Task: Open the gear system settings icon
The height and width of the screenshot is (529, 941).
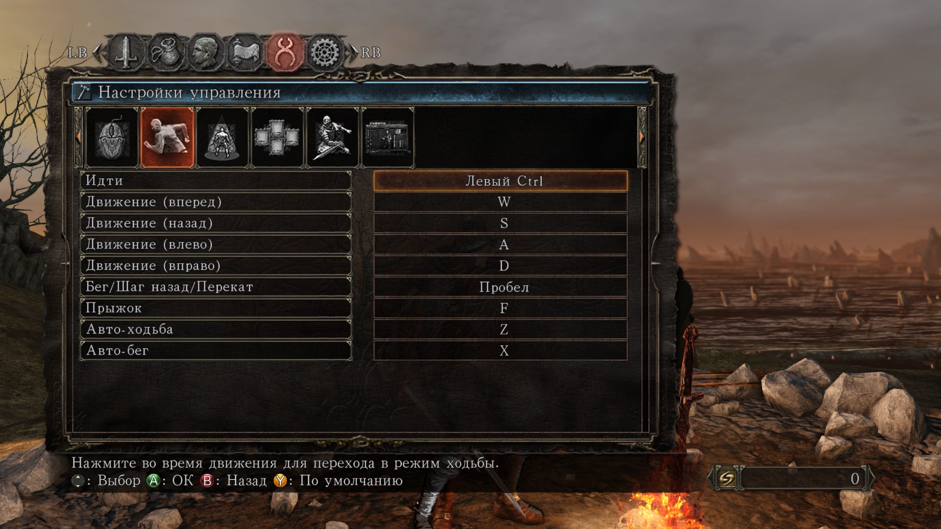Action: [324, 52]
